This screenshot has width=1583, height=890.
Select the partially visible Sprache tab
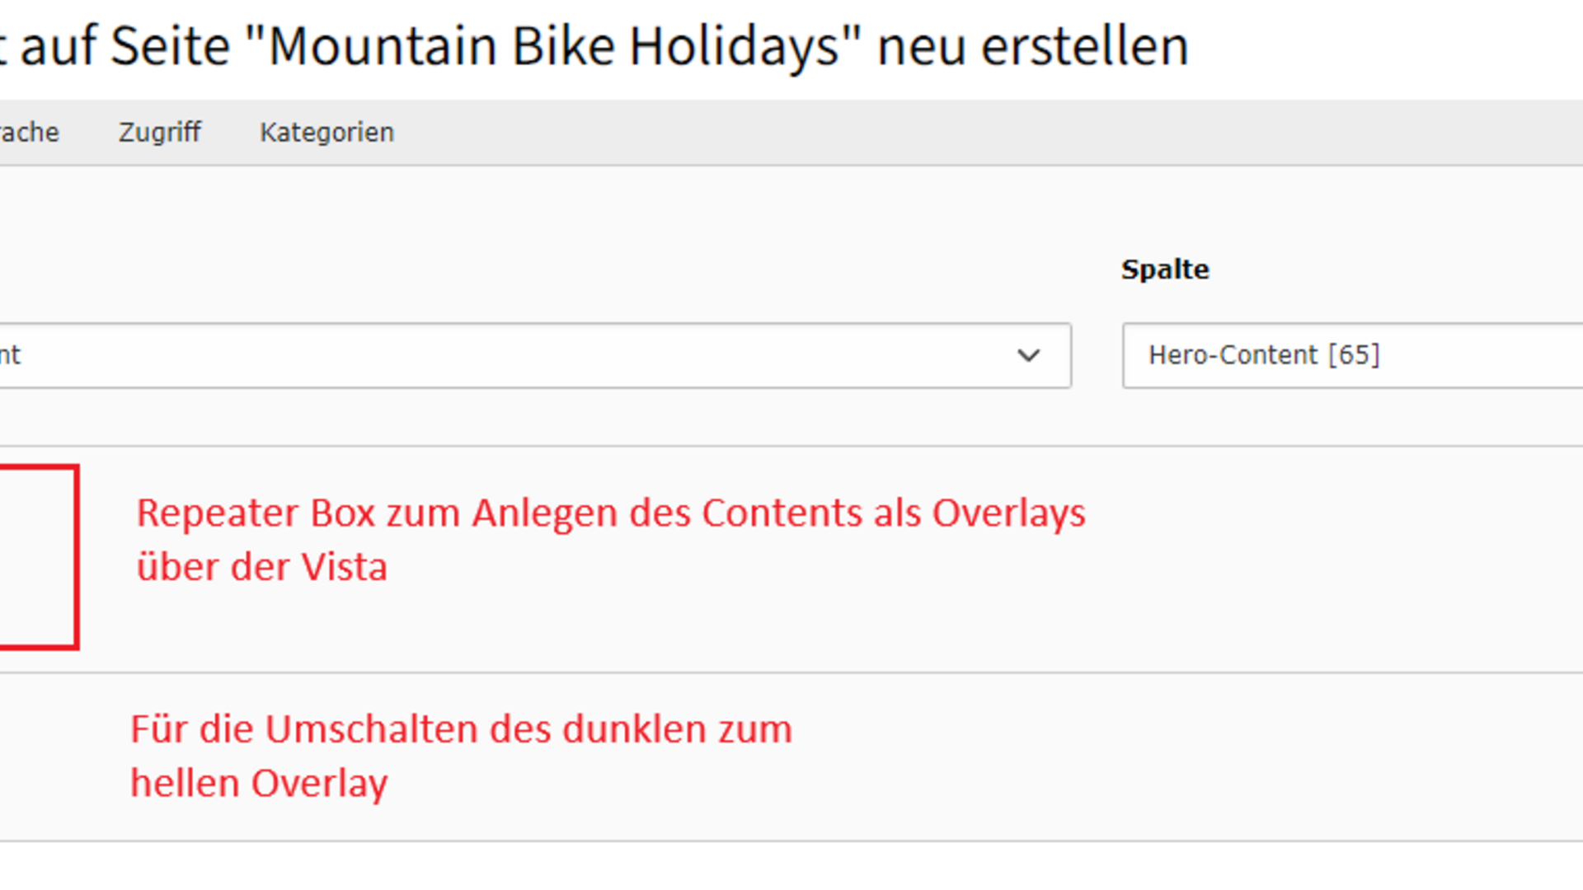29,132
